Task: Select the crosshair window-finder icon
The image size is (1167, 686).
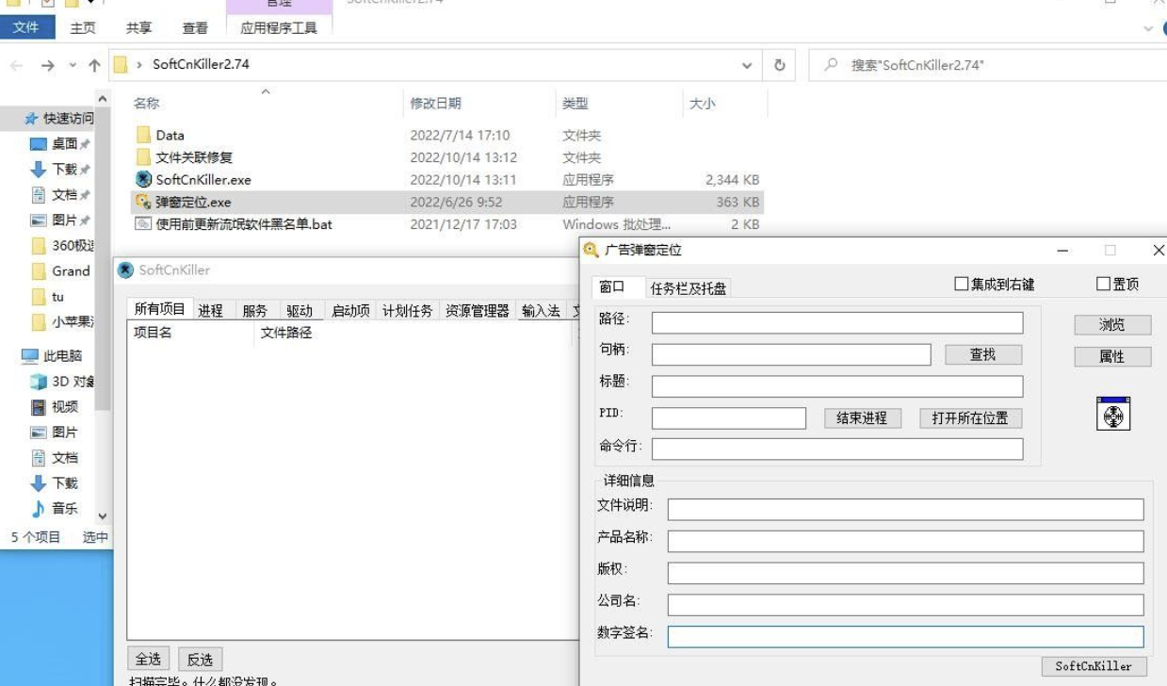Action: tap(1114, 416)
